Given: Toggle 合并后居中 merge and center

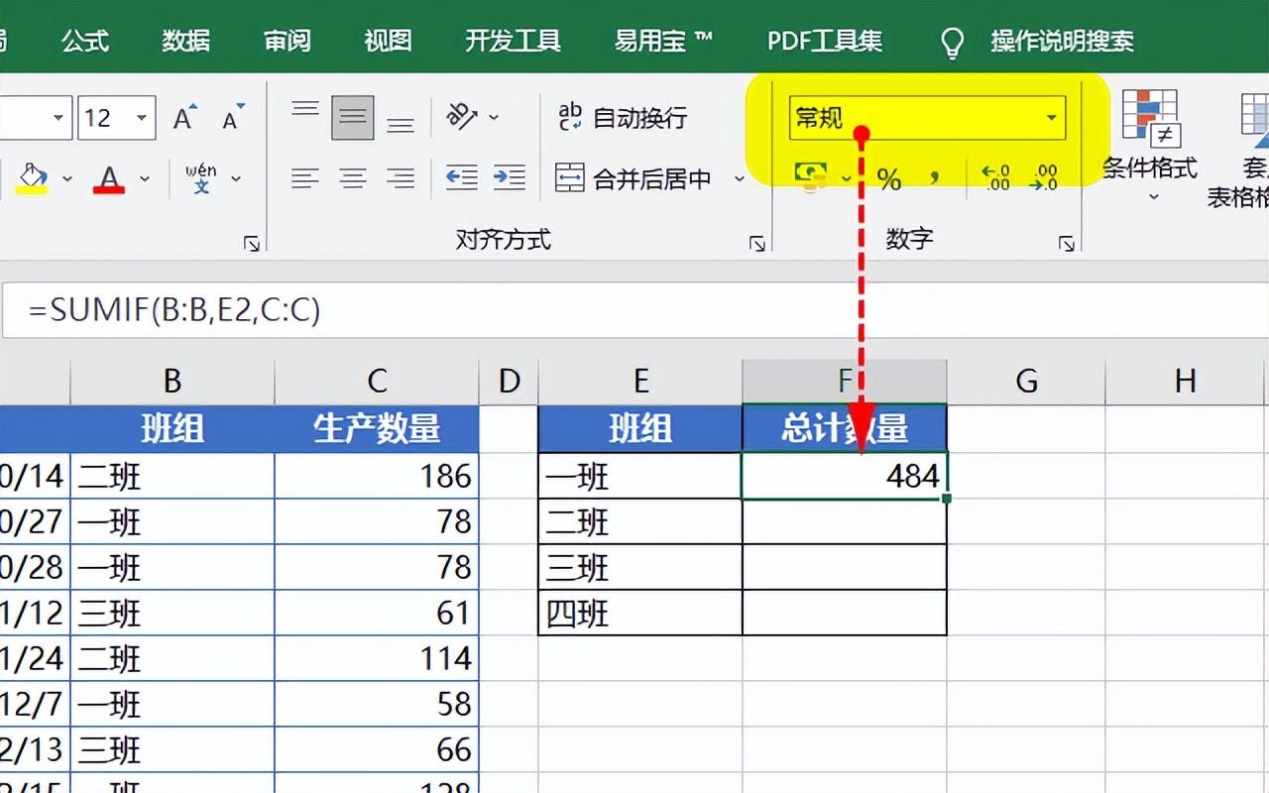Looking at the screenshot, I should (x=634, y=178).
